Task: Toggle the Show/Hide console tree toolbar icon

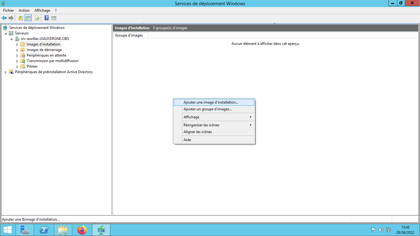Action: point(28,18)
